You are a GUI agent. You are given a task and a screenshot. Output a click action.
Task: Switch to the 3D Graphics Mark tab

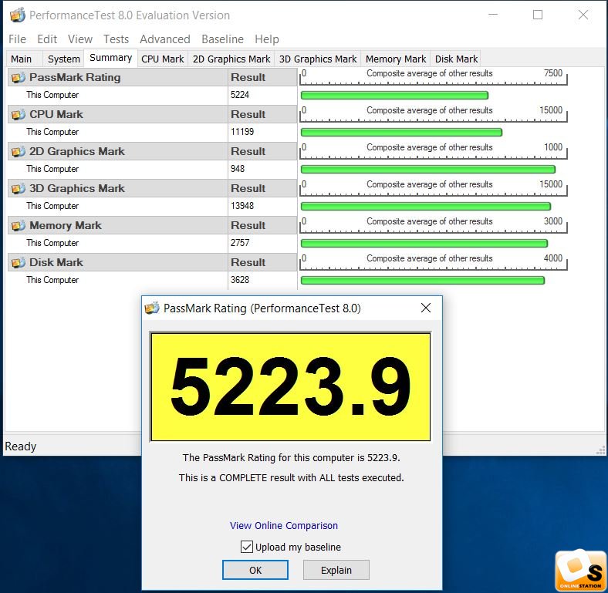tap(318, 59)
